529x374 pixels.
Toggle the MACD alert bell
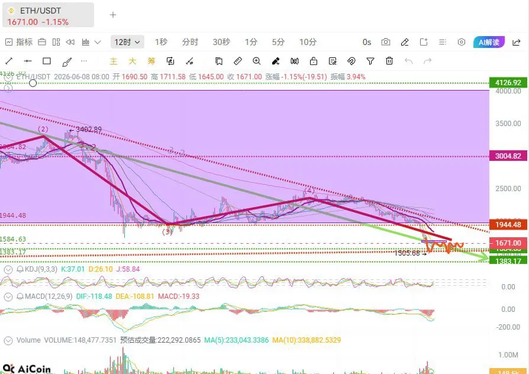pos(20,296)
